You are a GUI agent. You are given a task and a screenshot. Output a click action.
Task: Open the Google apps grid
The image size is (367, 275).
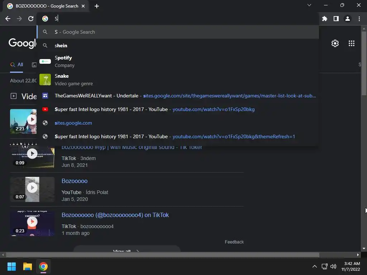[x=352, y=43]
